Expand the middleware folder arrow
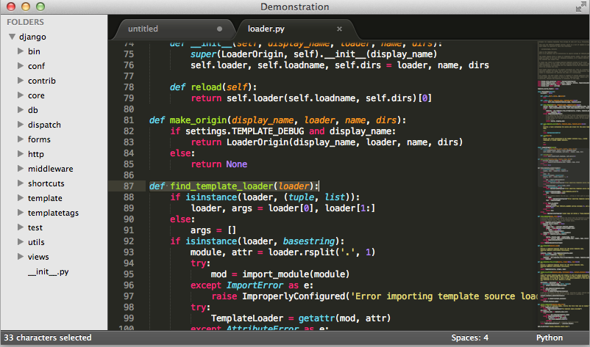The image size is (590, 347). (21, 169)
